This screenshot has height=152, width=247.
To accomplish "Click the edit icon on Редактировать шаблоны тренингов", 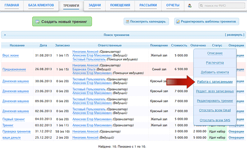I will (x=178, y=21).
